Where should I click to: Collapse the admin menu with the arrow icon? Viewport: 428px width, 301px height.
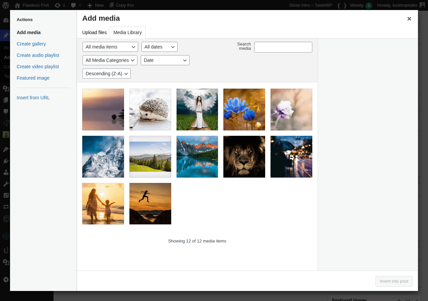point(6,279)
